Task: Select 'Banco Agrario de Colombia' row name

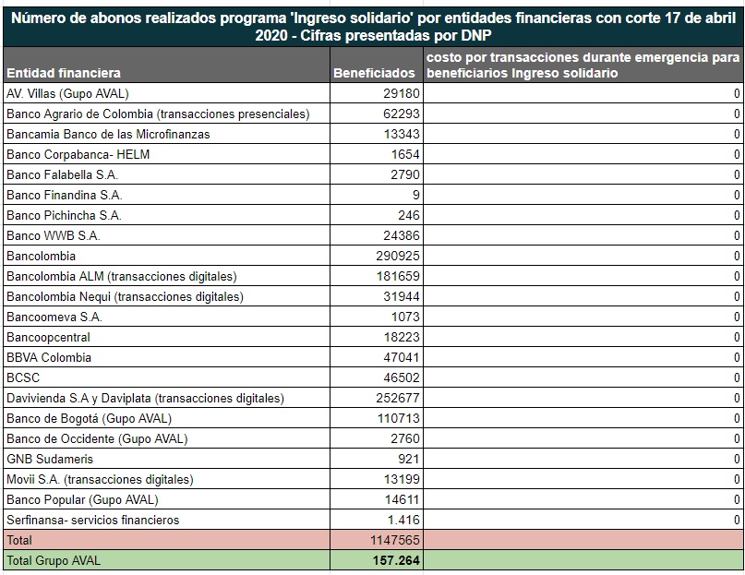Action: (166, 114)
